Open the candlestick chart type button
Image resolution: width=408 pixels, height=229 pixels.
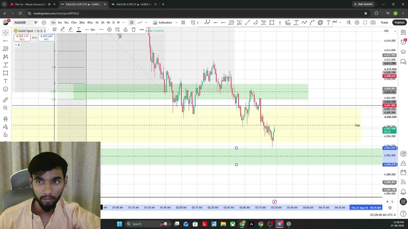(132, 23)
